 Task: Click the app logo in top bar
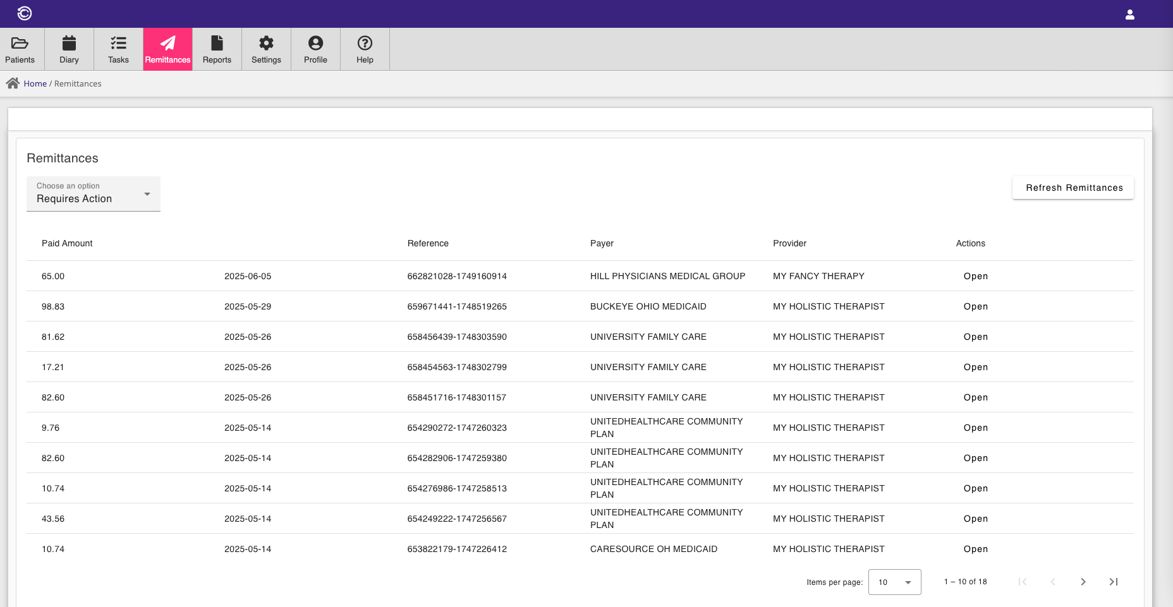[x=25, y=13]
